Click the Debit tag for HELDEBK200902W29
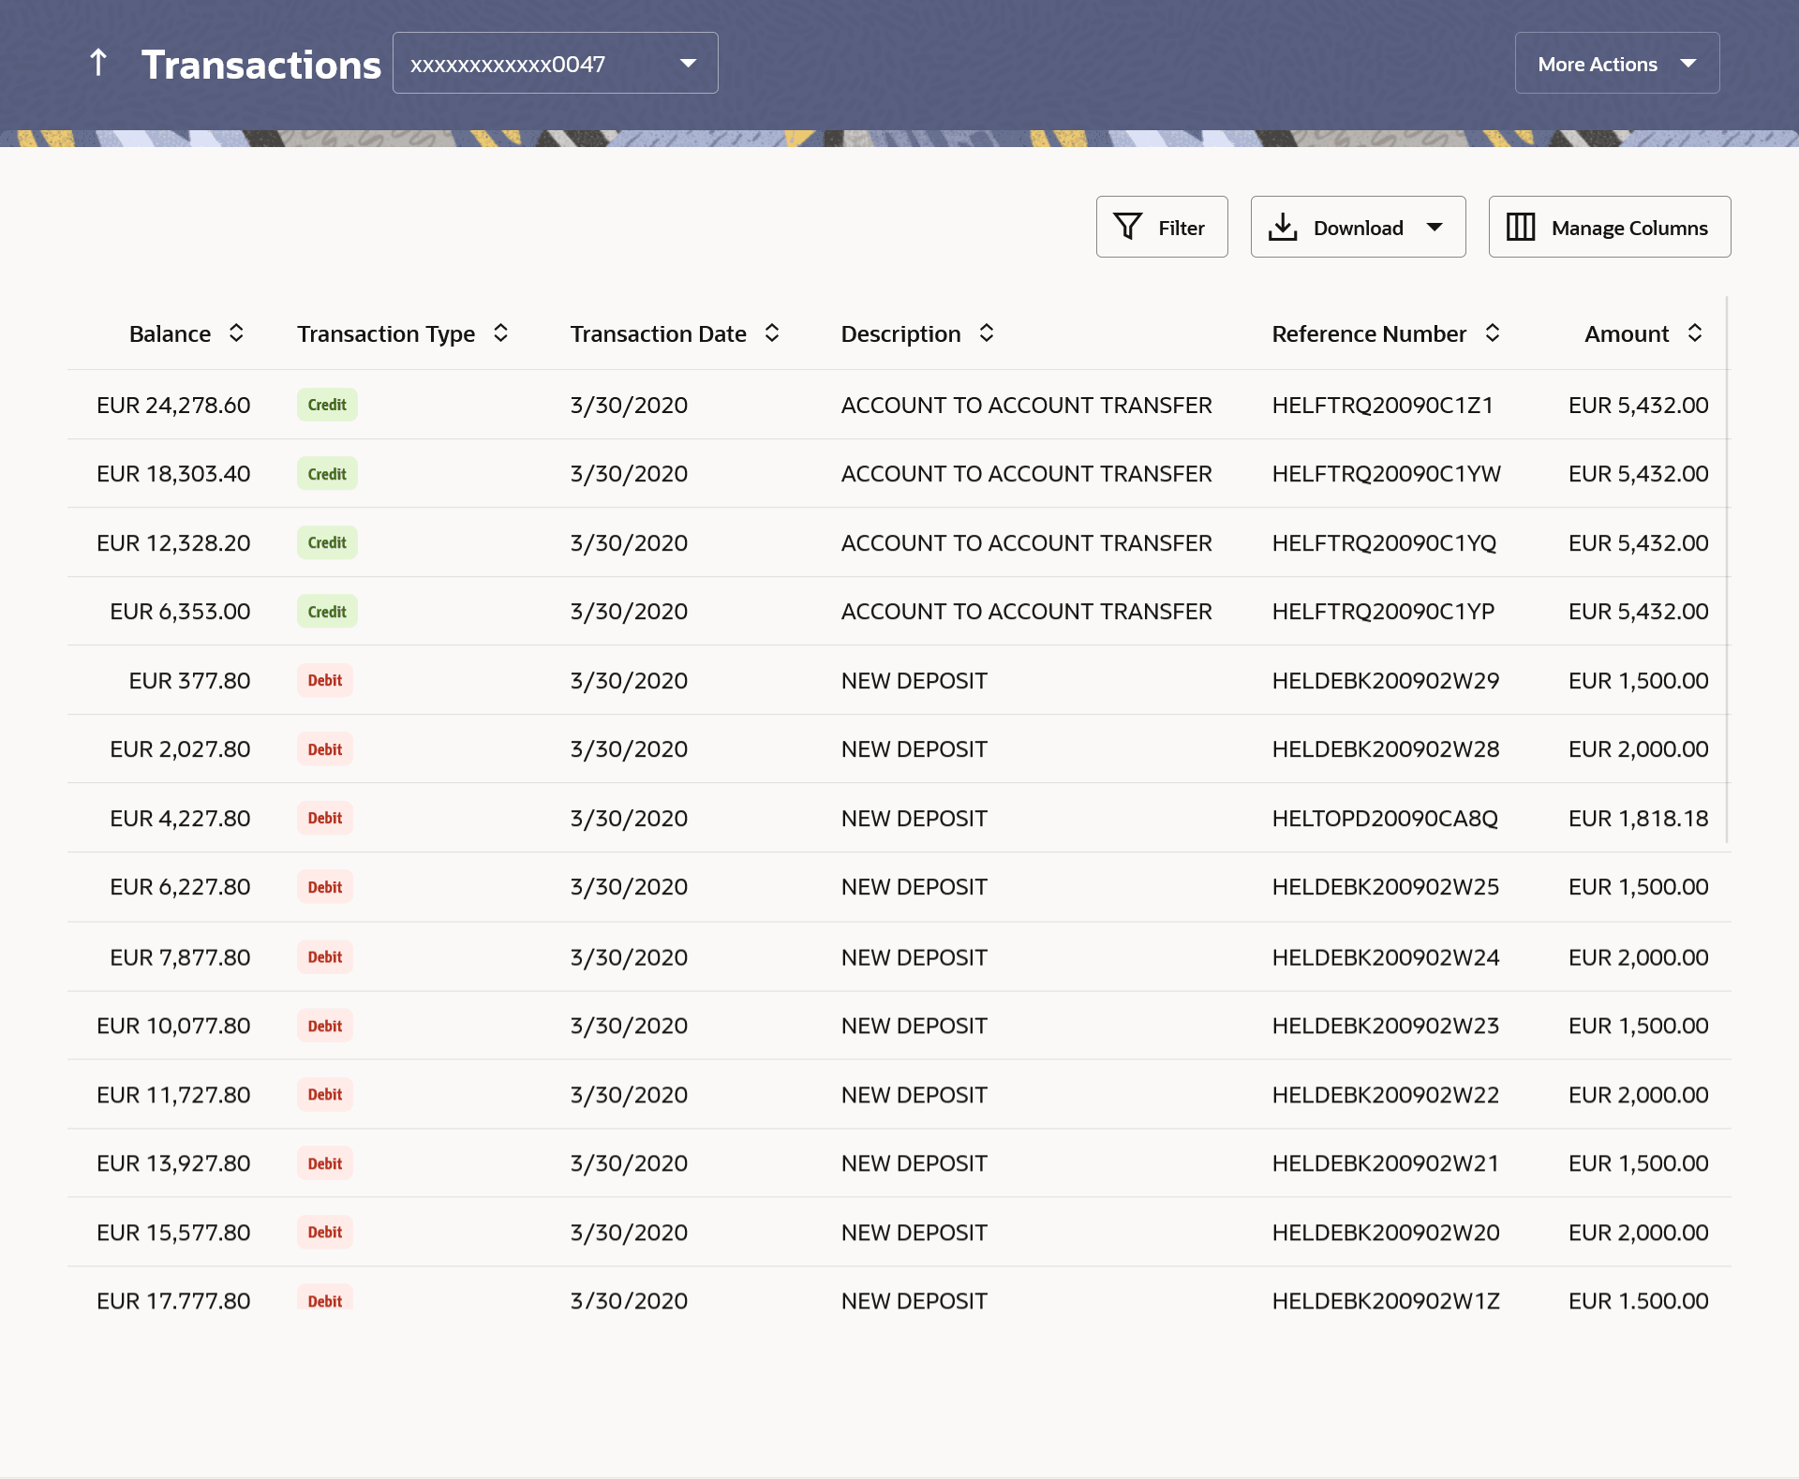The image size is (1799, 1479). click(325, 680)
